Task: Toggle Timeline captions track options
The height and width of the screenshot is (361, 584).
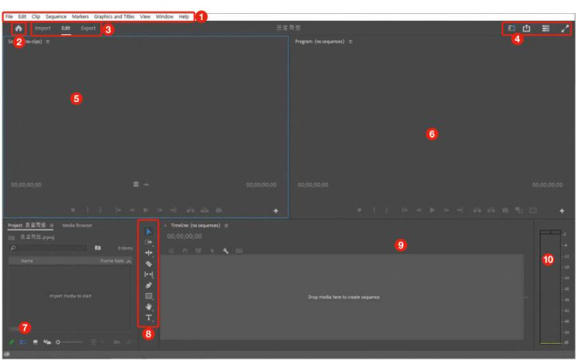Action: (239, 250)
